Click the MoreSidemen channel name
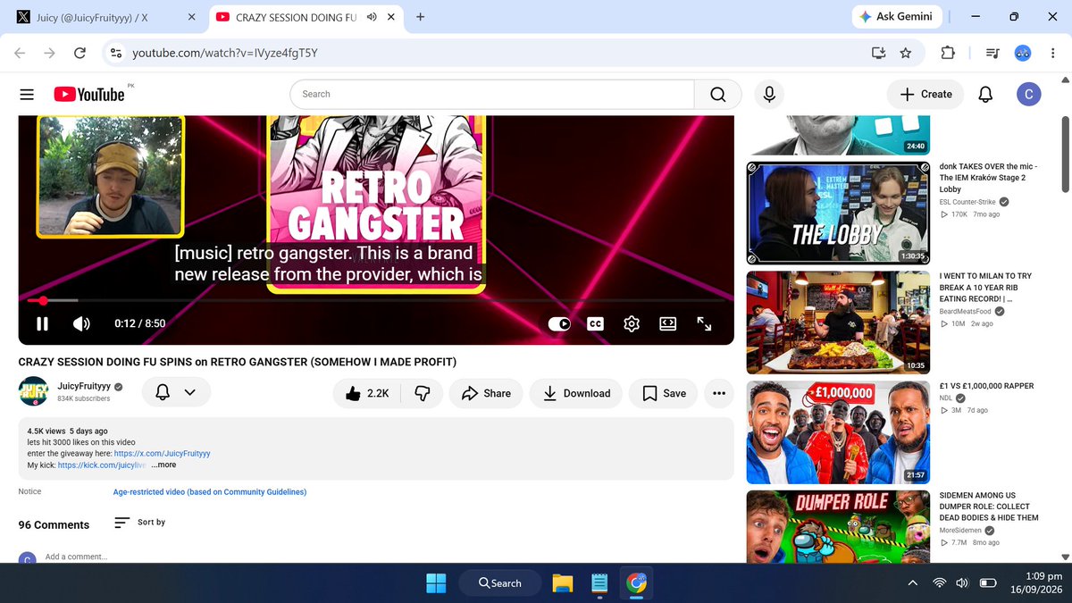Viewport: 1072px width, 603px height. [960, 531]
